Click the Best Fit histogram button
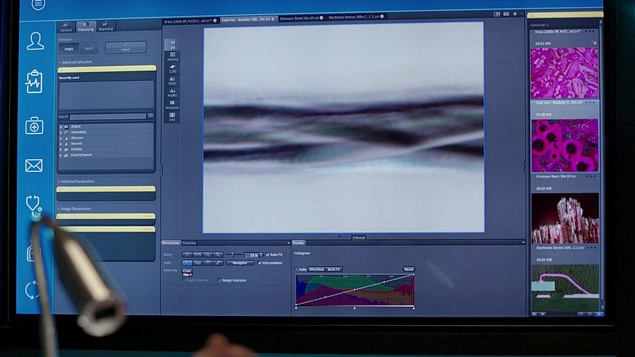The height and width of the screenshot is (357, 635). point(334,269)
